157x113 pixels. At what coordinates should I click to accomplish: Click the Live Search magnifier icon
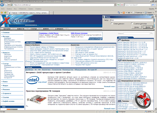click(x=153, y=5)
